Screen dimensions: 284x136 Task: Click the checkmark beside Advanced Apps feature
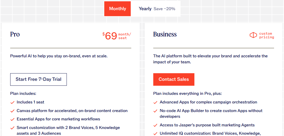tap(155, 102)
